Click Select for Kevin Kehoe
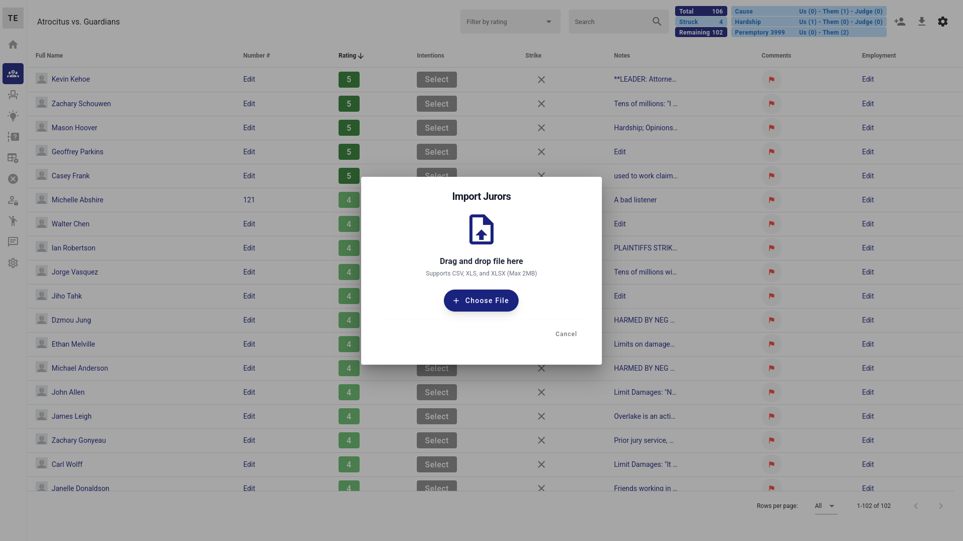 (x=437, y=80)
